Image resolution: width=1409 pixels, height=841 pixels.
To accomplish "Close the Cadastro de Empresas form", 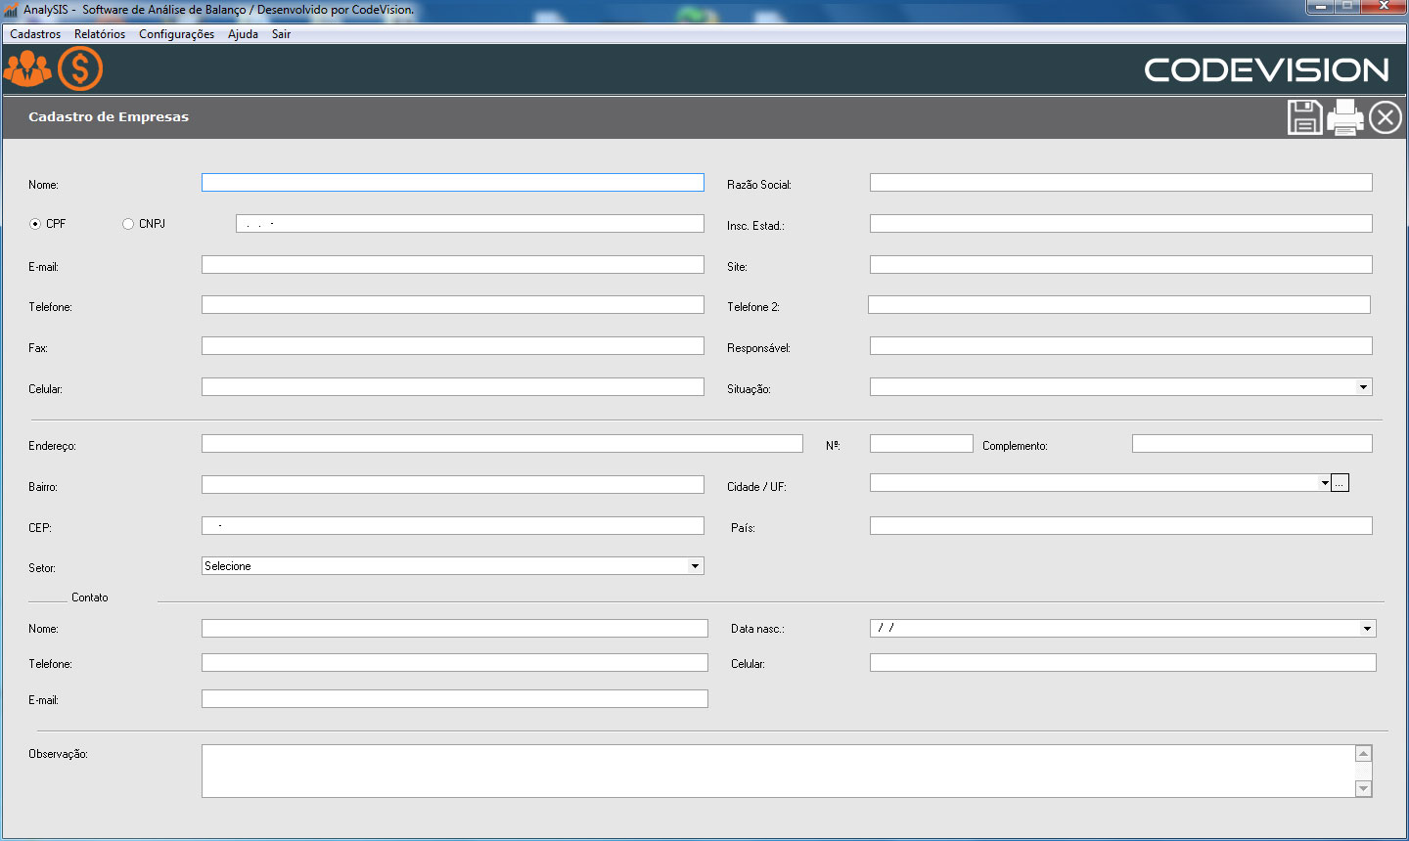I will pos(1385,118).
